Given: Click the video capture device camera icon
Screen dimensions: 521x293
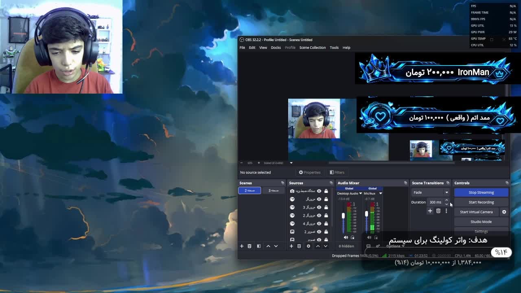Looking at the screenshot, I should pyautogui.click(x=292, y=191).
